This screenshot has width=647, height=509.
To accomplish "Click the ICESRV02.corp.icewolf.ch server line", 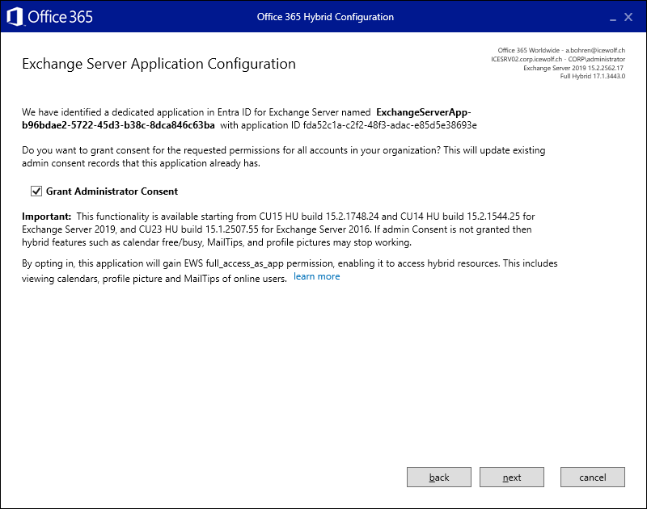I will pyautogui.click(x=558, y=59).
